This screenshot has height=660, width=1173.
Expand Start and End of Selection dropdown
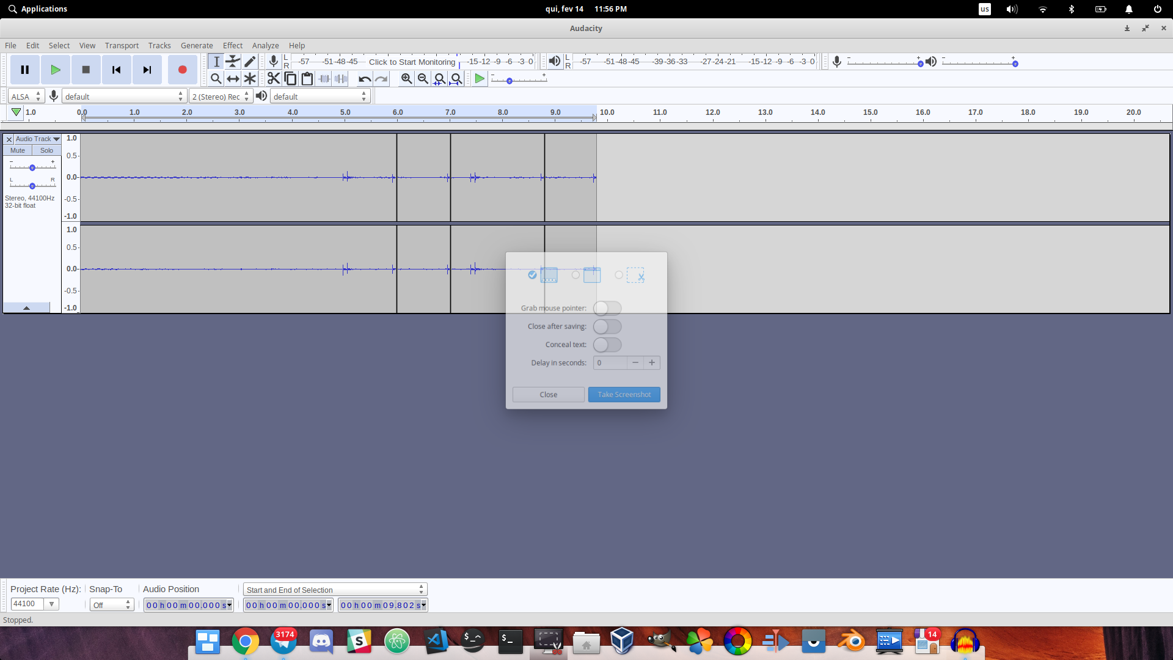coord(335,590)
